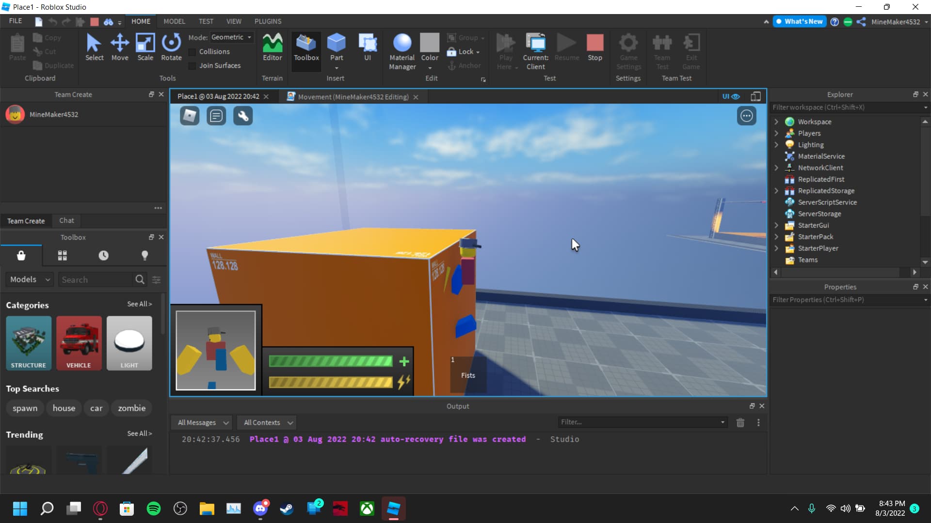
Task: Expand the Workspace tree node
Action: click(x=776, y=122)
